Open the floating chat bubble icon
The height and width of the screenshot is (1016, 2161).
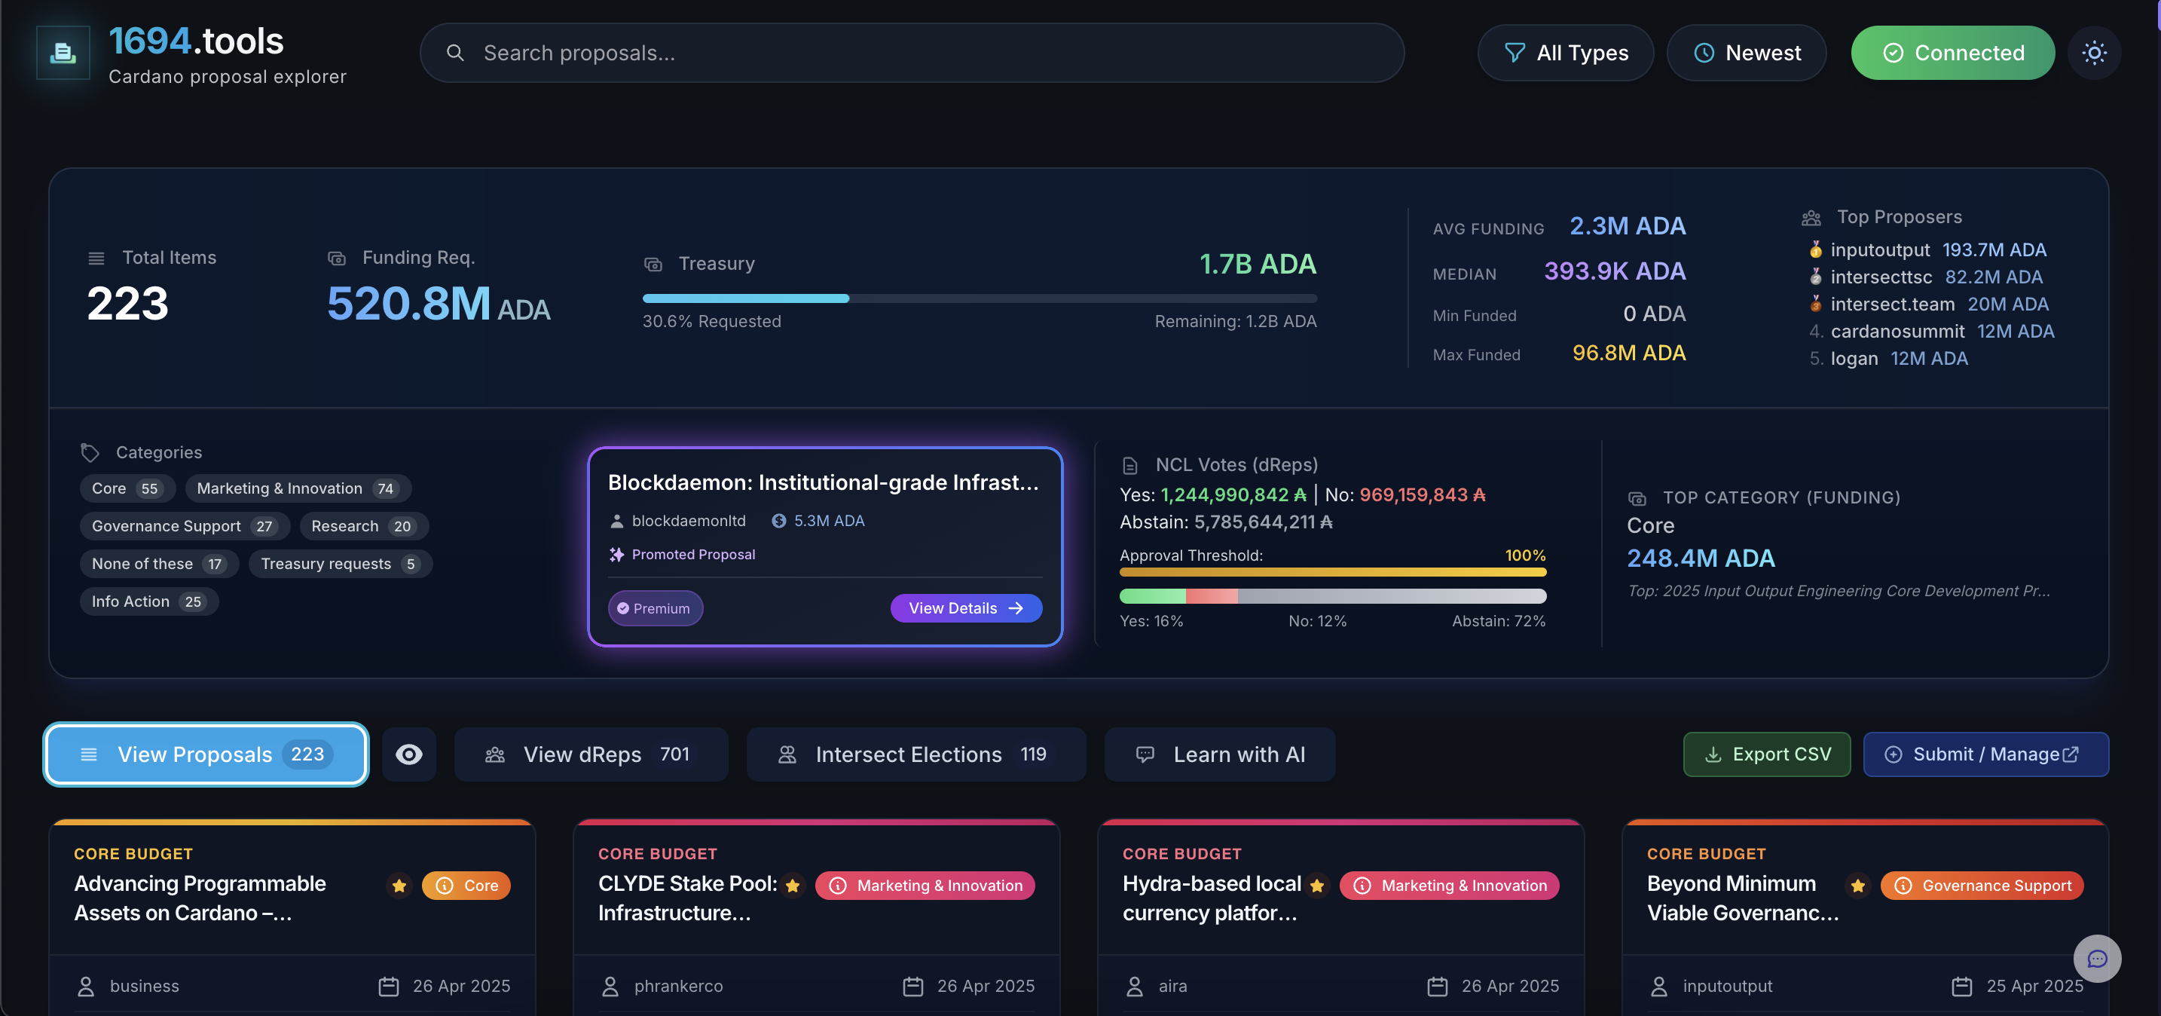2097,958
